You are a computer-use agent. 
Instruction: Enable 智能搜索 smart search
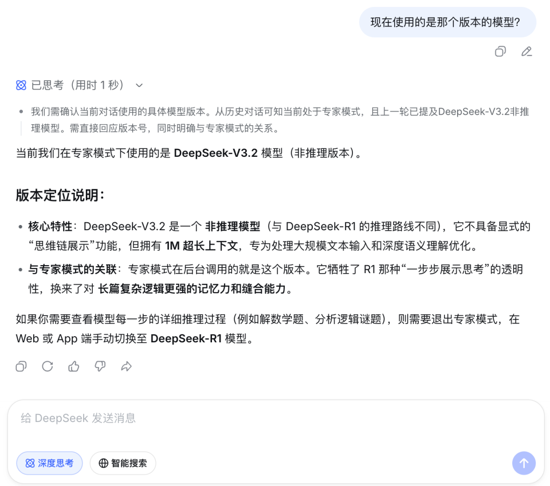point(123,463)
